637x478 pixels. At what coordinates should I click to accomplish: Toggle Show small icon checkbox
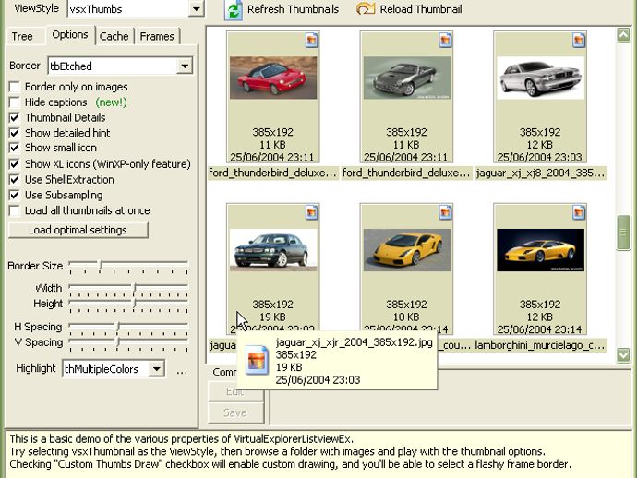[15, 148]
